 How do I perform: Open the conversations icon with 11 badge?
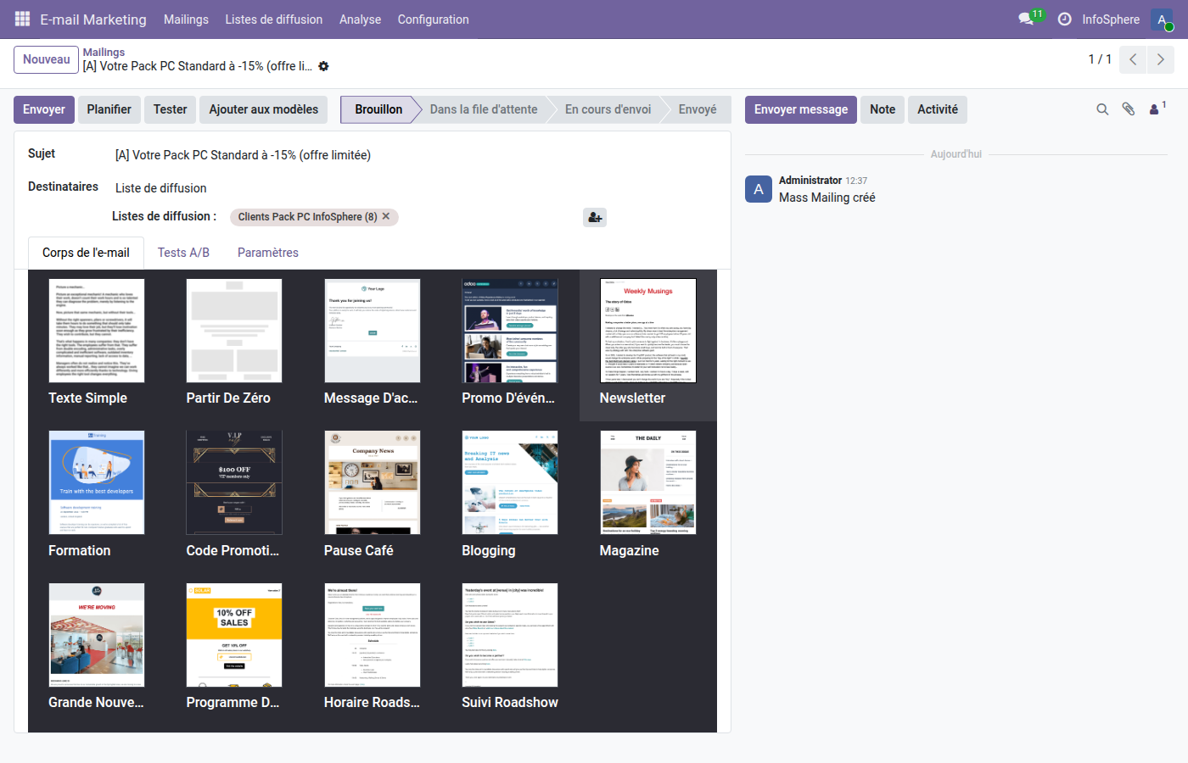pyautogui.click(x=1026, y=19)
